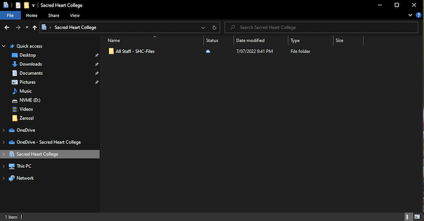This screenshot has width=424, height=221.
Task: Go up one folder level
Action: pos(35,28)
